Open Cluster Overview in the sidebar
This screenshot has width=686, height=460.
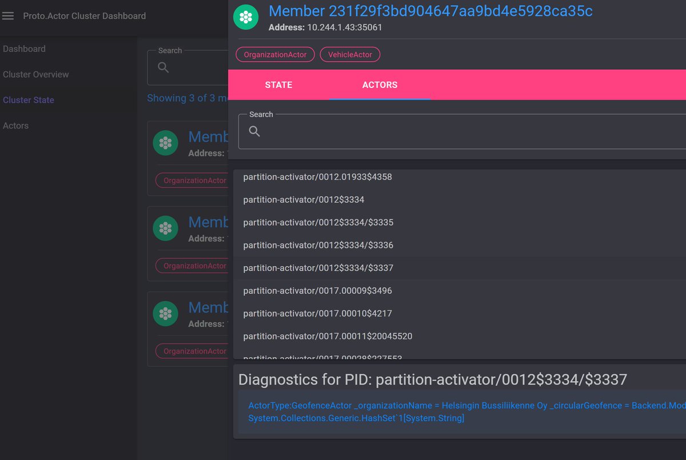(x=35, y=74)
